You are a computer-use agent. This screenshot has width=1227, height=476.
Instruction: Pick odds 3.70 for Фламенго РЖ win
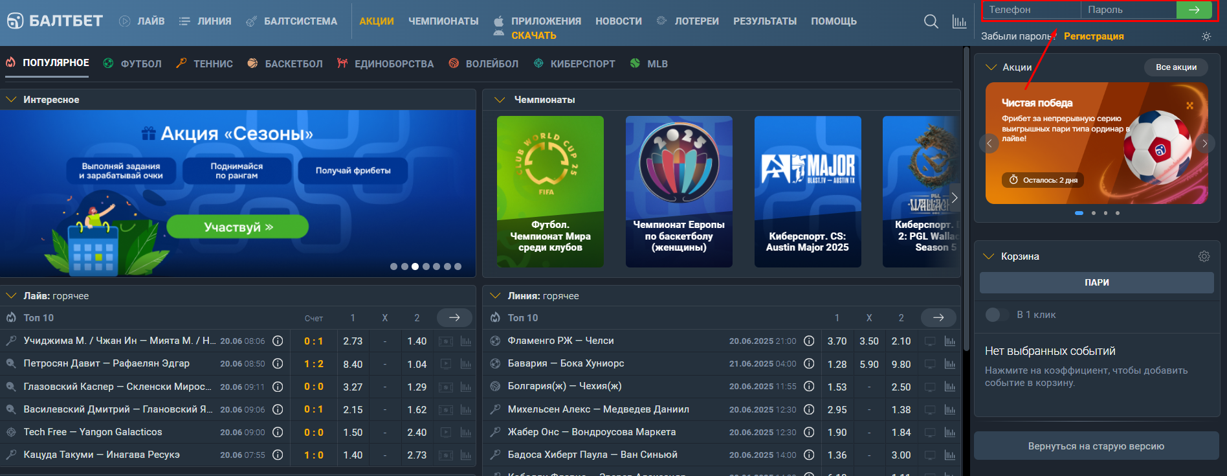(837, 341)
